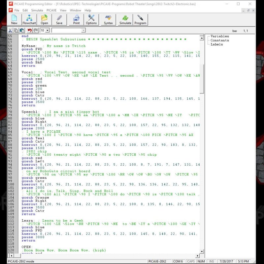The height and width of the screenshot is (264, 264).
Task: Undo the last edit with the red arrow
Action: (29, 30)
